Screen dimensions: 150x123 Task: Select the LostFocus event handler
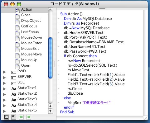point(30,32)
